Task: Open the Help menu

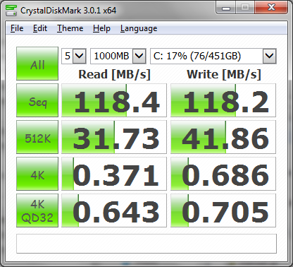Action: (101, 28)
